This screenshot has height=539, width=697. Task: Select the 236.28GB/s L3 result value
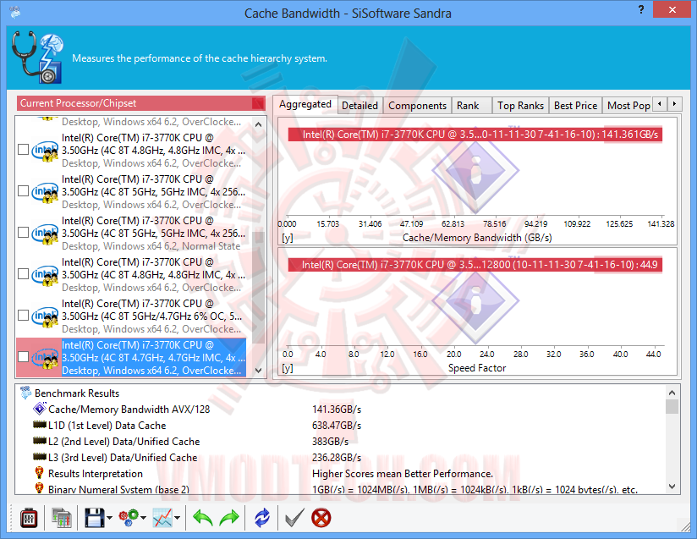[337, 458]
